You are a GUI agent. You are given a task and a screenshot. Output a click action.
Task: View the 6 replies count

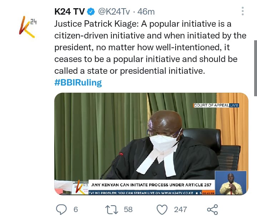click(x=76, y=210)
